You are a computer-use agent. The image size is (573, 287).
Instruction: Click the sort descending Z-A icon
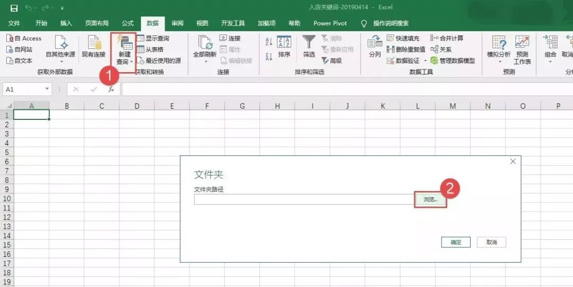(269, 56)
